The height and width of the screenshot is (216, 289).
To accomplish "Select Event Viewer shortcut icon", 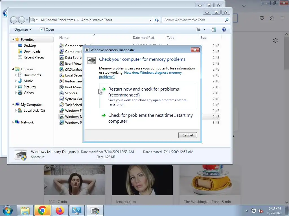I will point(62,63).
